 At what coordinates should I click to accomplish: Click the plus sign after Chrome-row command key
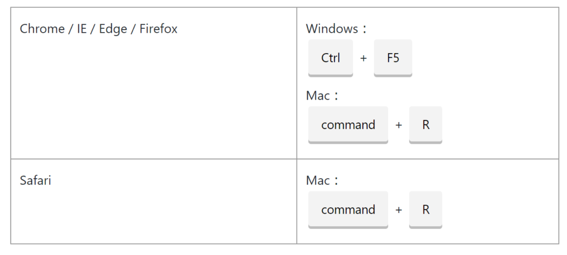pyautogui.click(x=399, y=126)
